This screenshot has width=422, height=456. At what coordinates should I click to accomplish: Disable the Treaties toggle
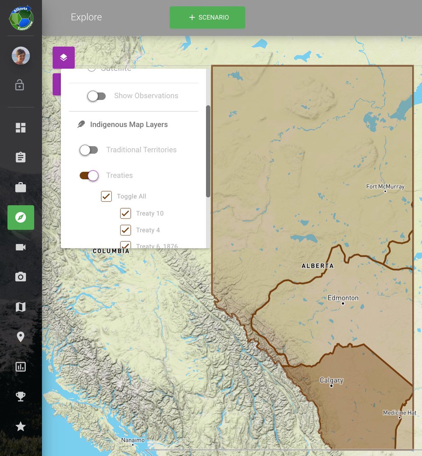89,176
